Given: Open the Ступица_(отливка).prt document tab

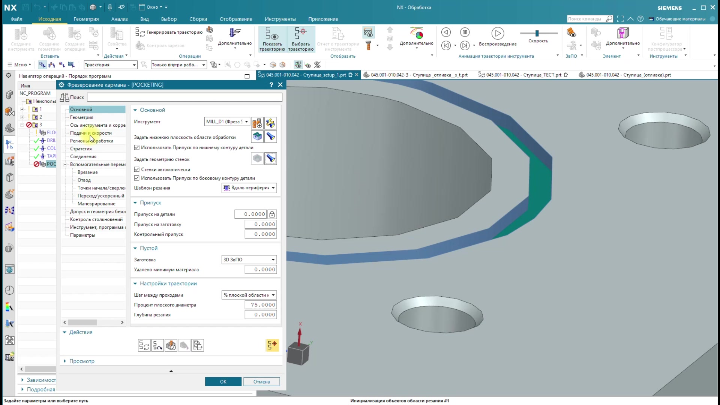Looking at the screenshot, I should point(625,75).
